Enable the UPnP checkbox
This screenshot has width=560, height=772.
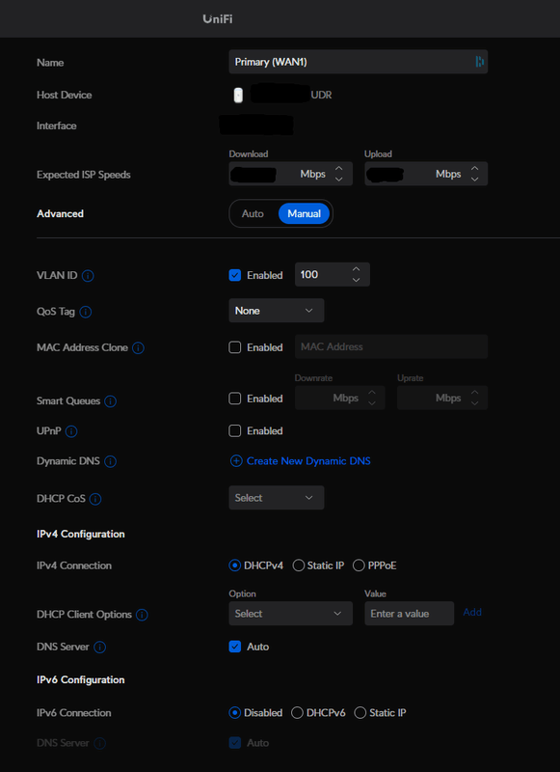pyautogui.click(x=235, y=430)
